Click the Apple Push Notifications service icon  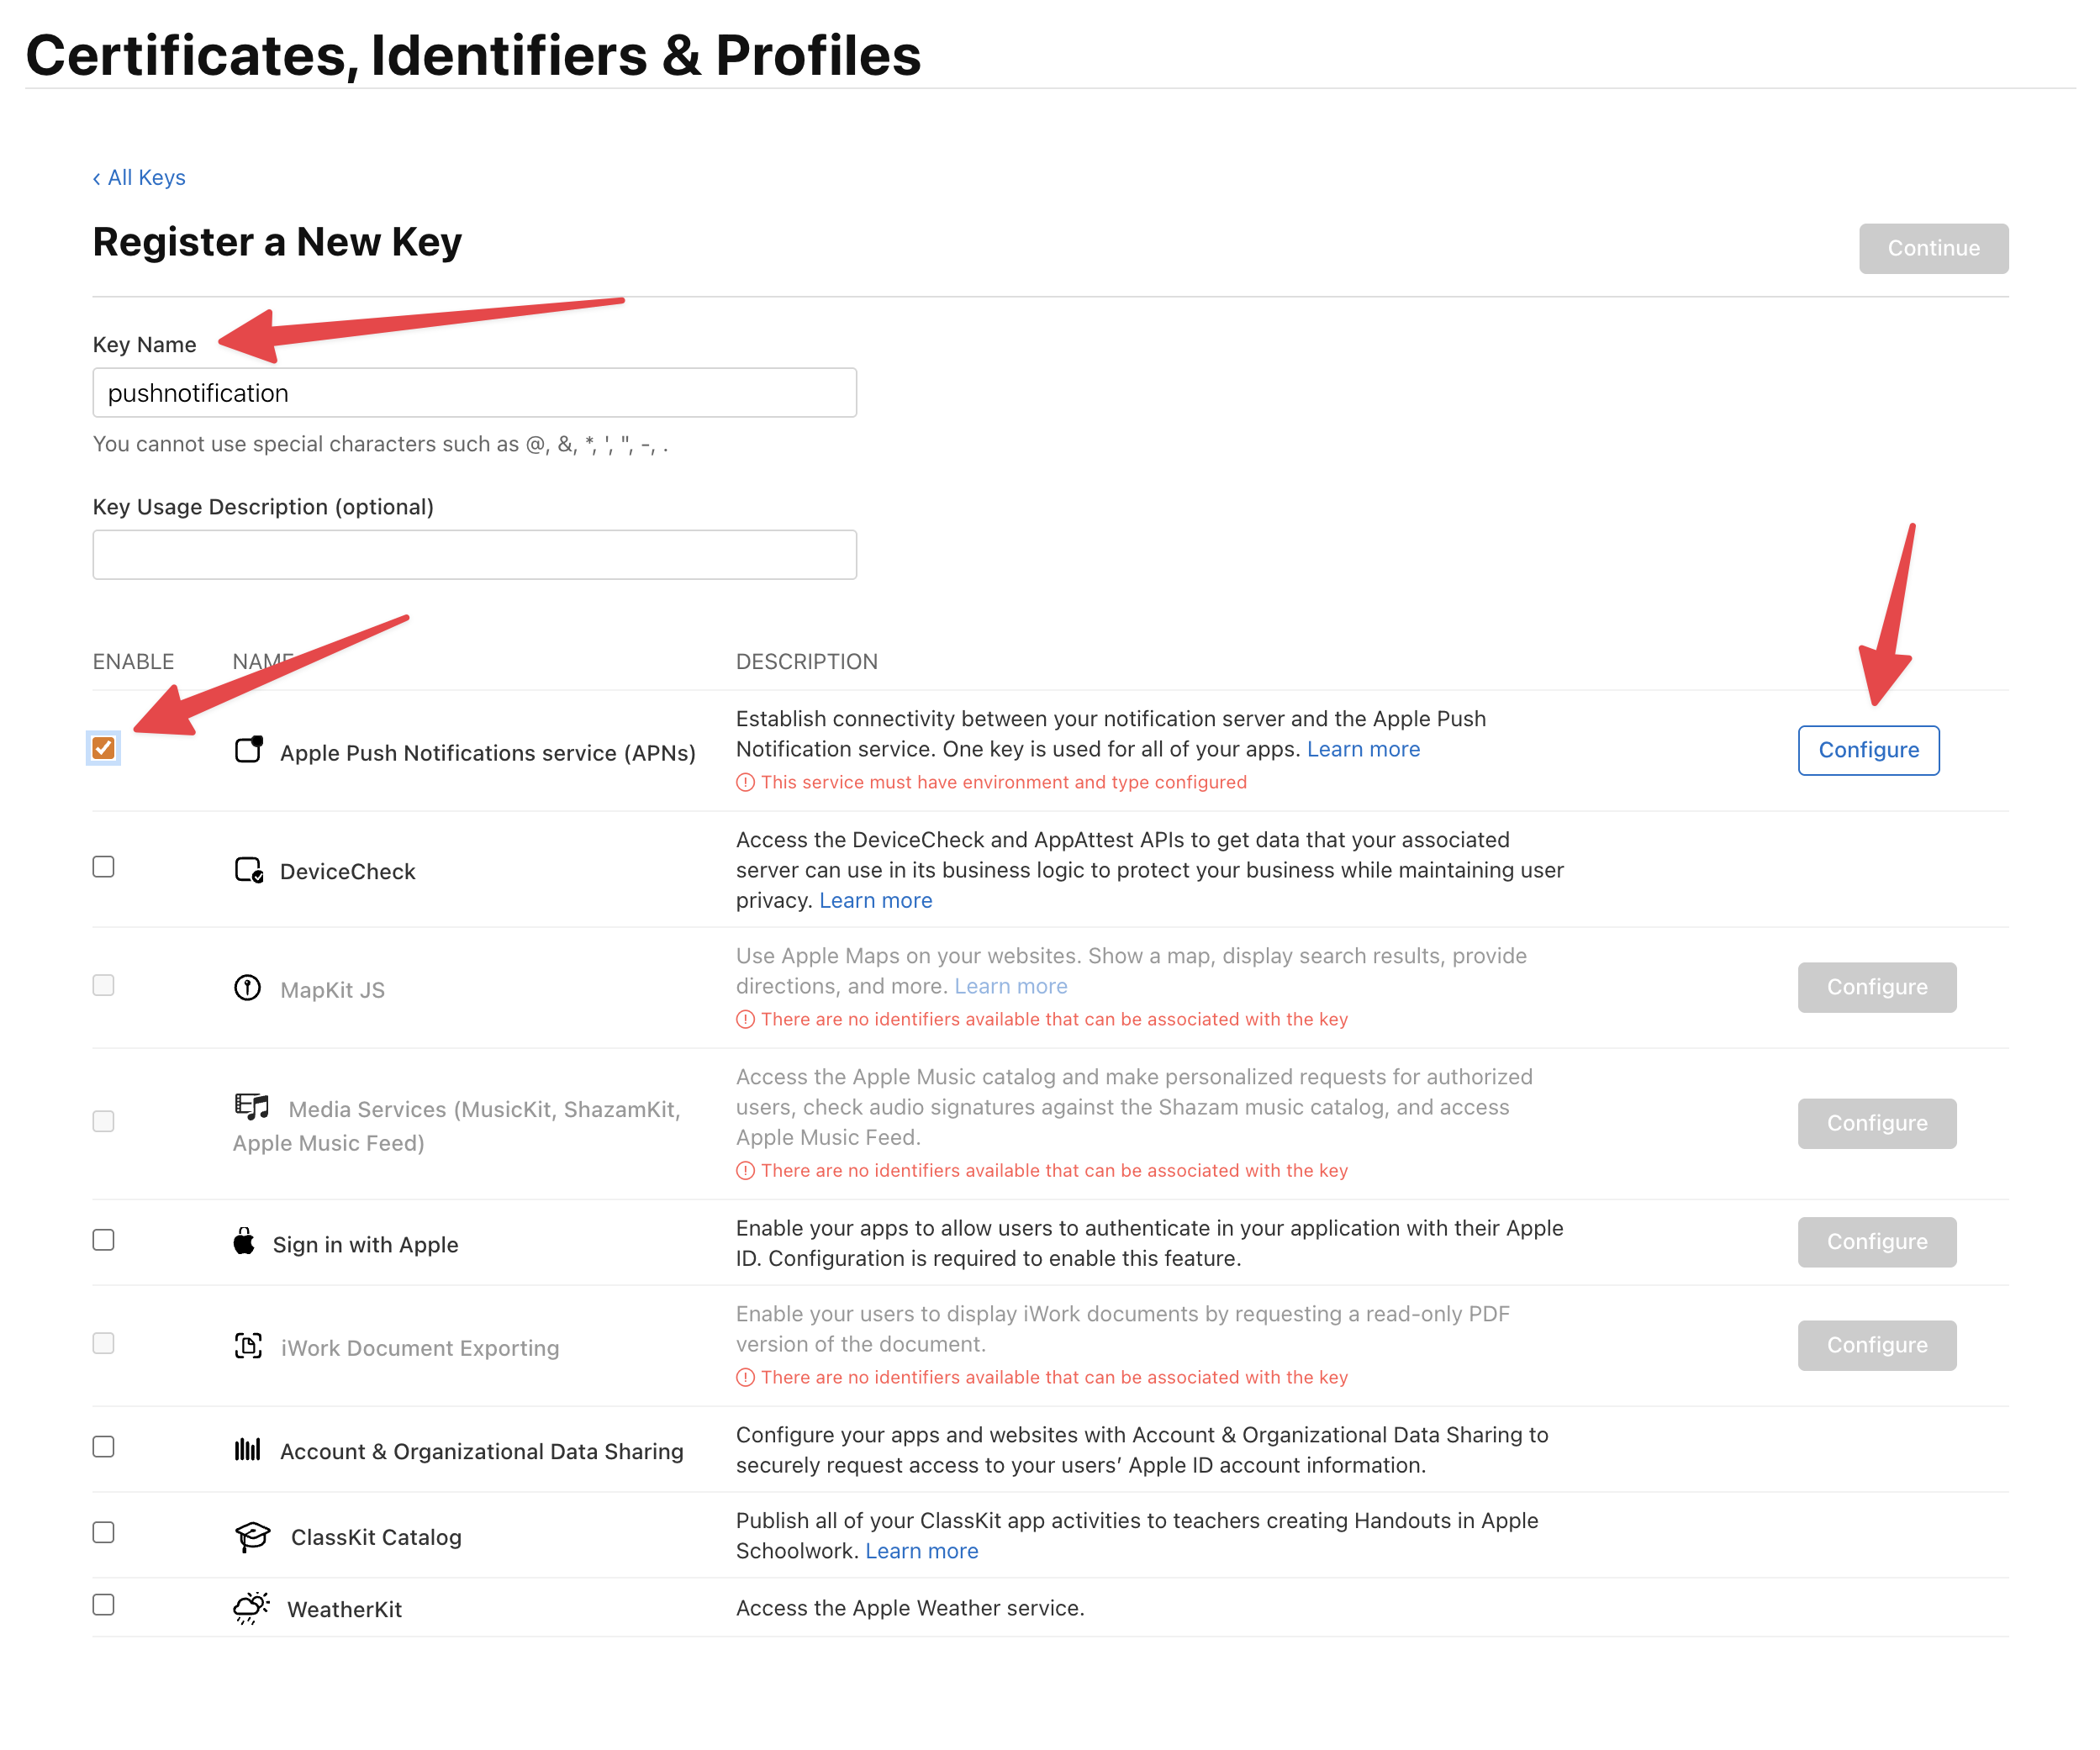(249, 750)
